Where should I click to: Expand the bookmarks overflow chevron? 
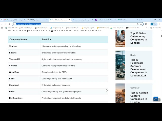(x=146, y=28)
